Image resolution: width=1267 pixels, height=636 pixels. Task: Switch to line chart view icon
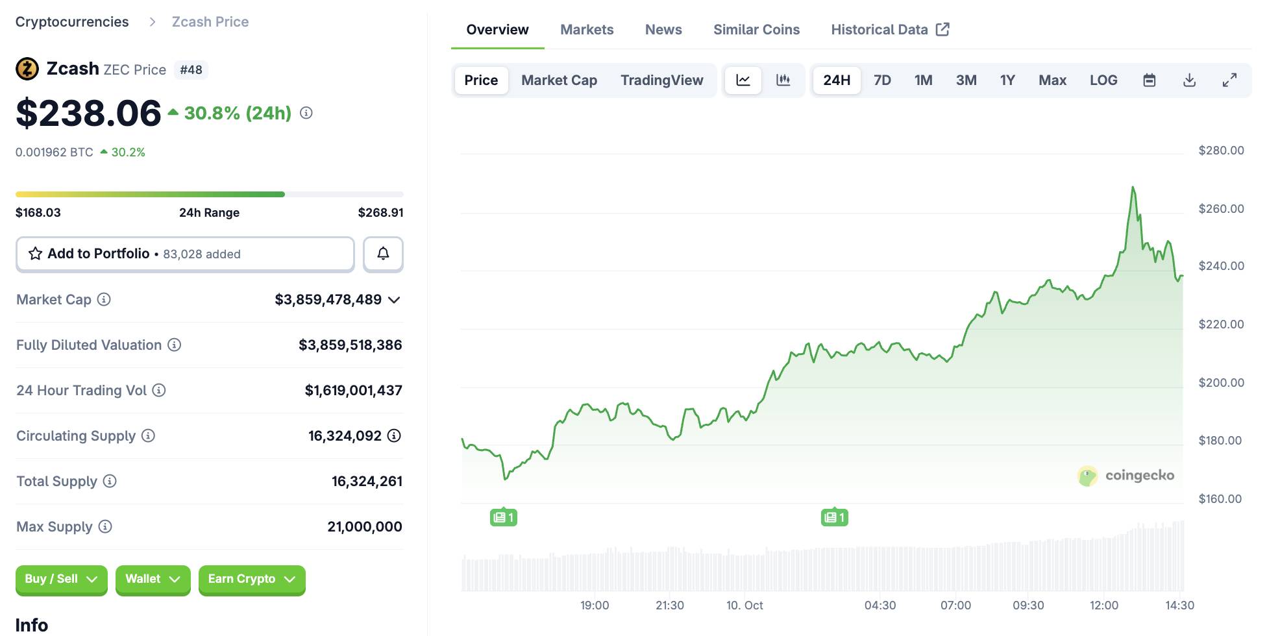[743, 80]
